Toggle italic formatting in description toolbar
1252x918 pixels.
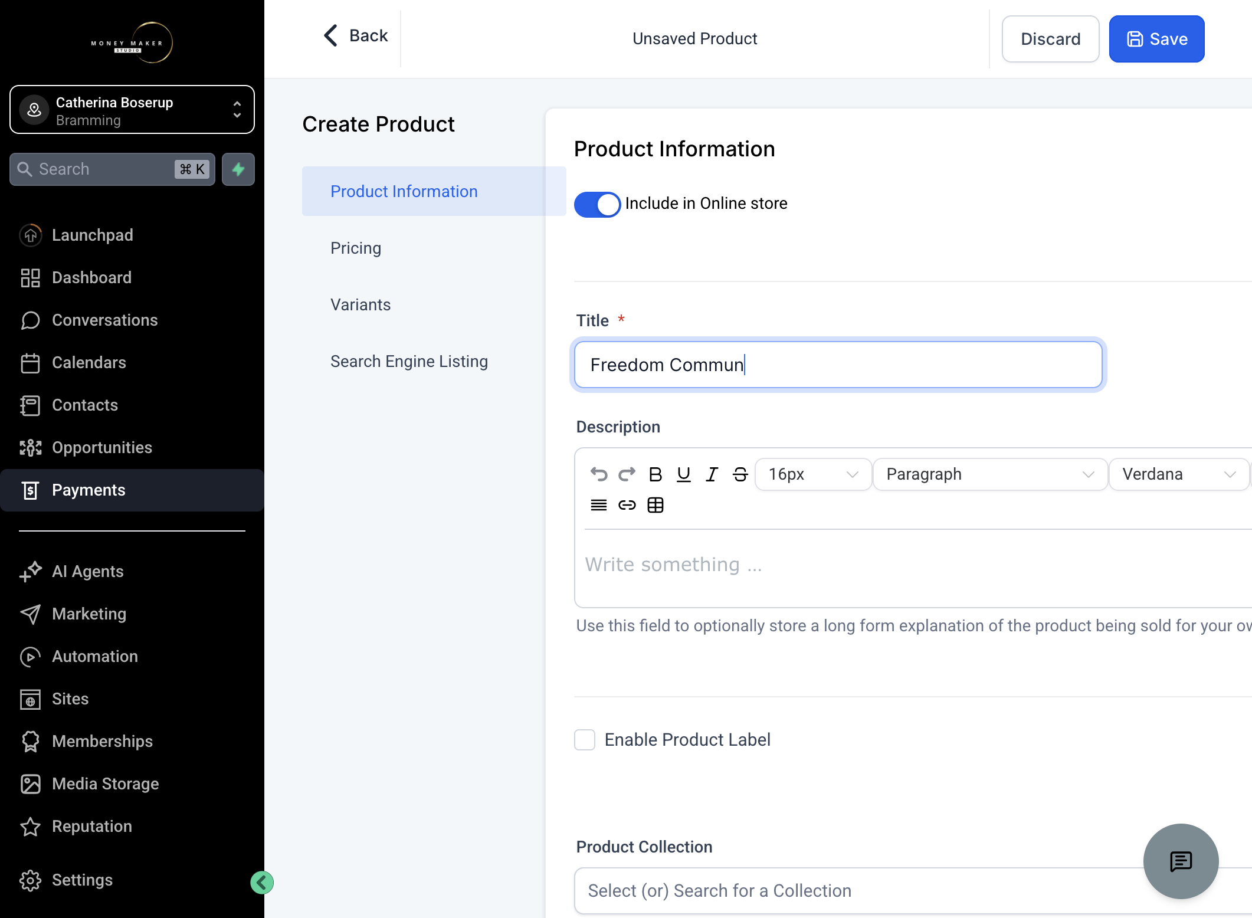coord(712,474)
